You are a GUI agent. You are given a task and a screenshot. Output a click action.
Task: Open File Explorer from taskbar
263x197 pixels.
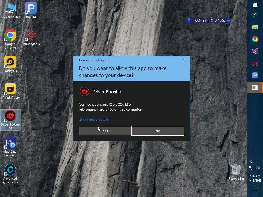pos(255,27)
